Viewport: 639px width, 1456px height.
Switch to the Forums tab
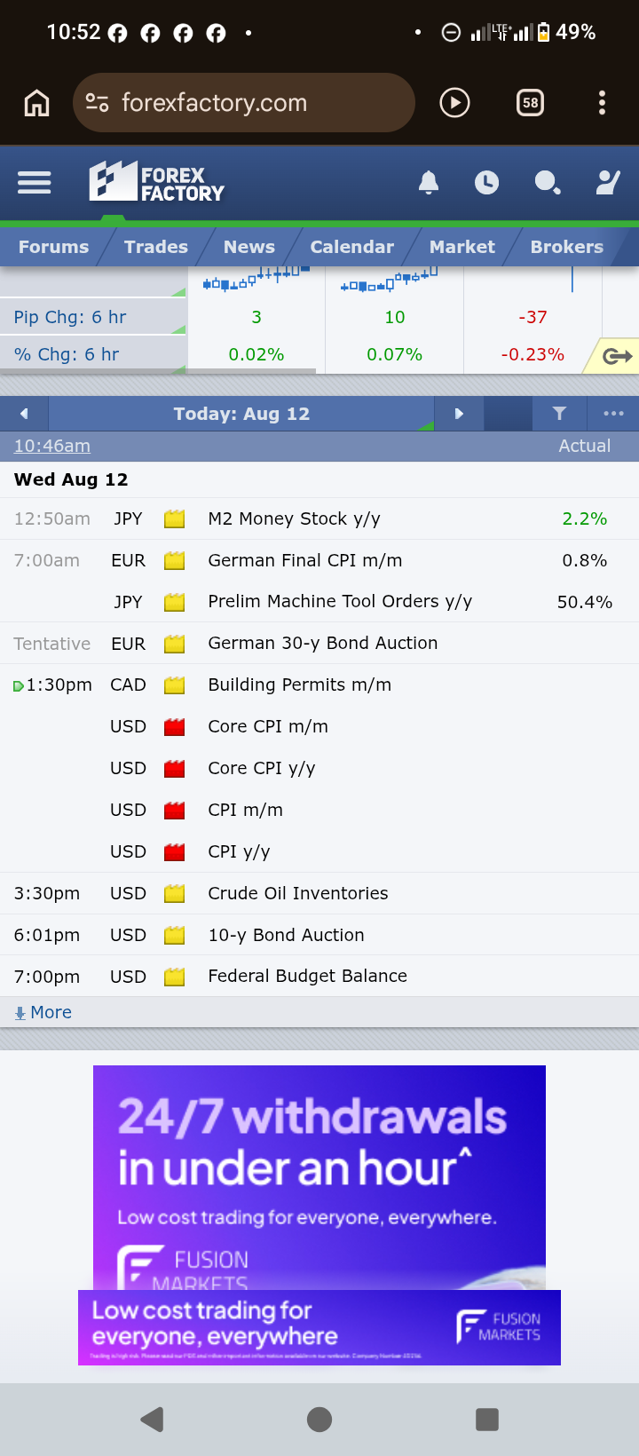(x=53, y=247)
